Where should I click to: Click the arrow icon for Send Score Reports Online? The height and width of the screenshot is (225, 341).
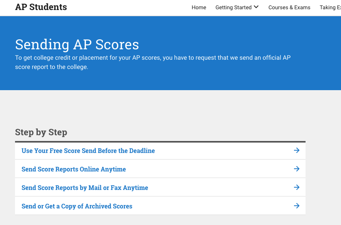[x=297, y=169]
